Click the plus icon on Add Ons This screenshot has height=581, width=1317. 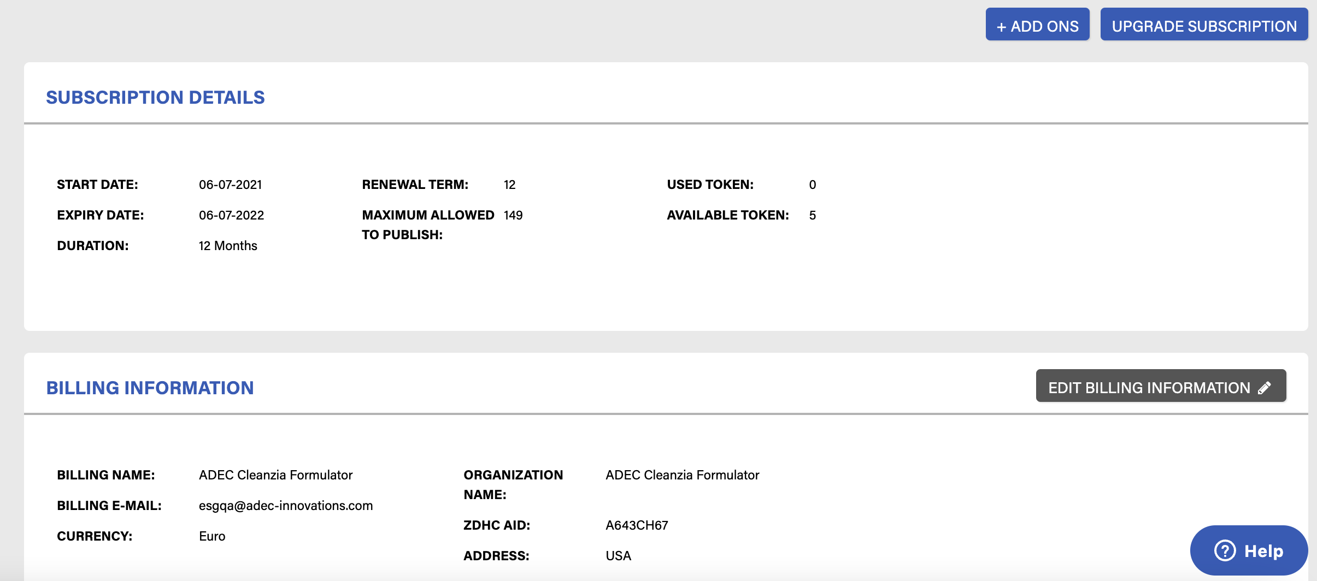pyautogui.click(x=1001, y=27)
